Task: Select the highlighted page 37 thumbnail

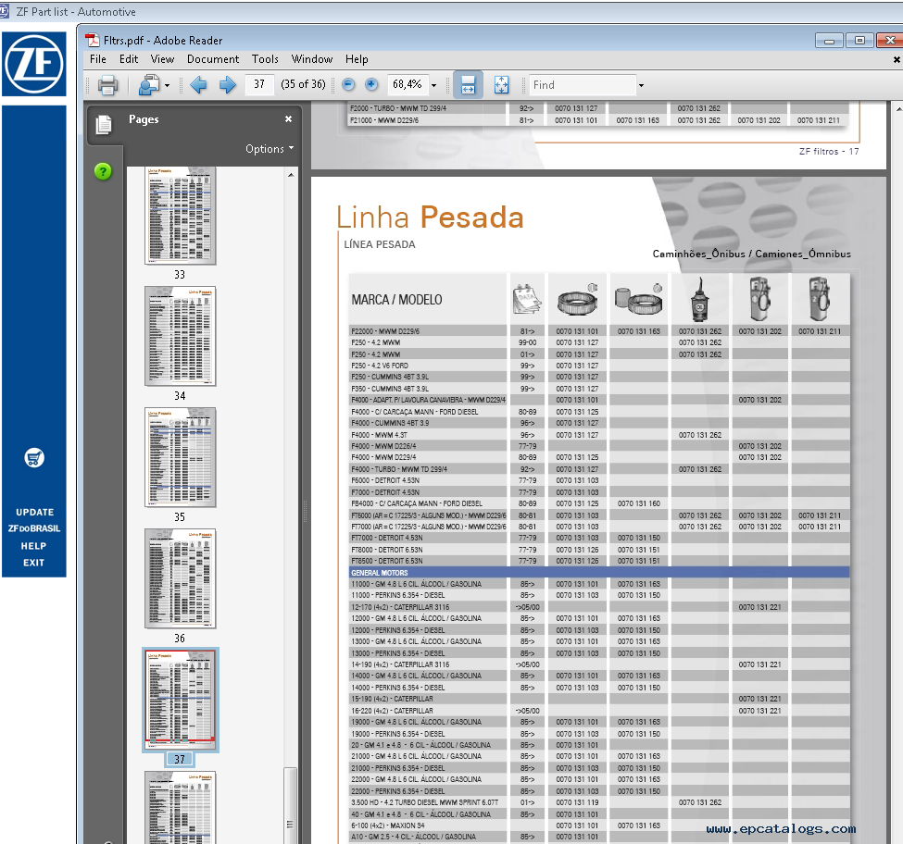Action: 181,700
